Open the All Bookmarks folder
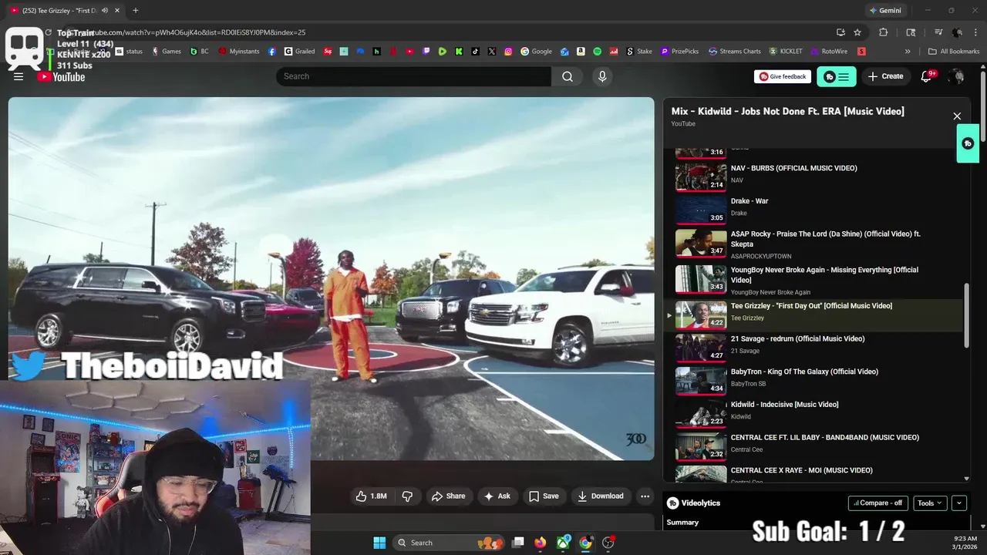The image size is (987, 555). point(954,52)
